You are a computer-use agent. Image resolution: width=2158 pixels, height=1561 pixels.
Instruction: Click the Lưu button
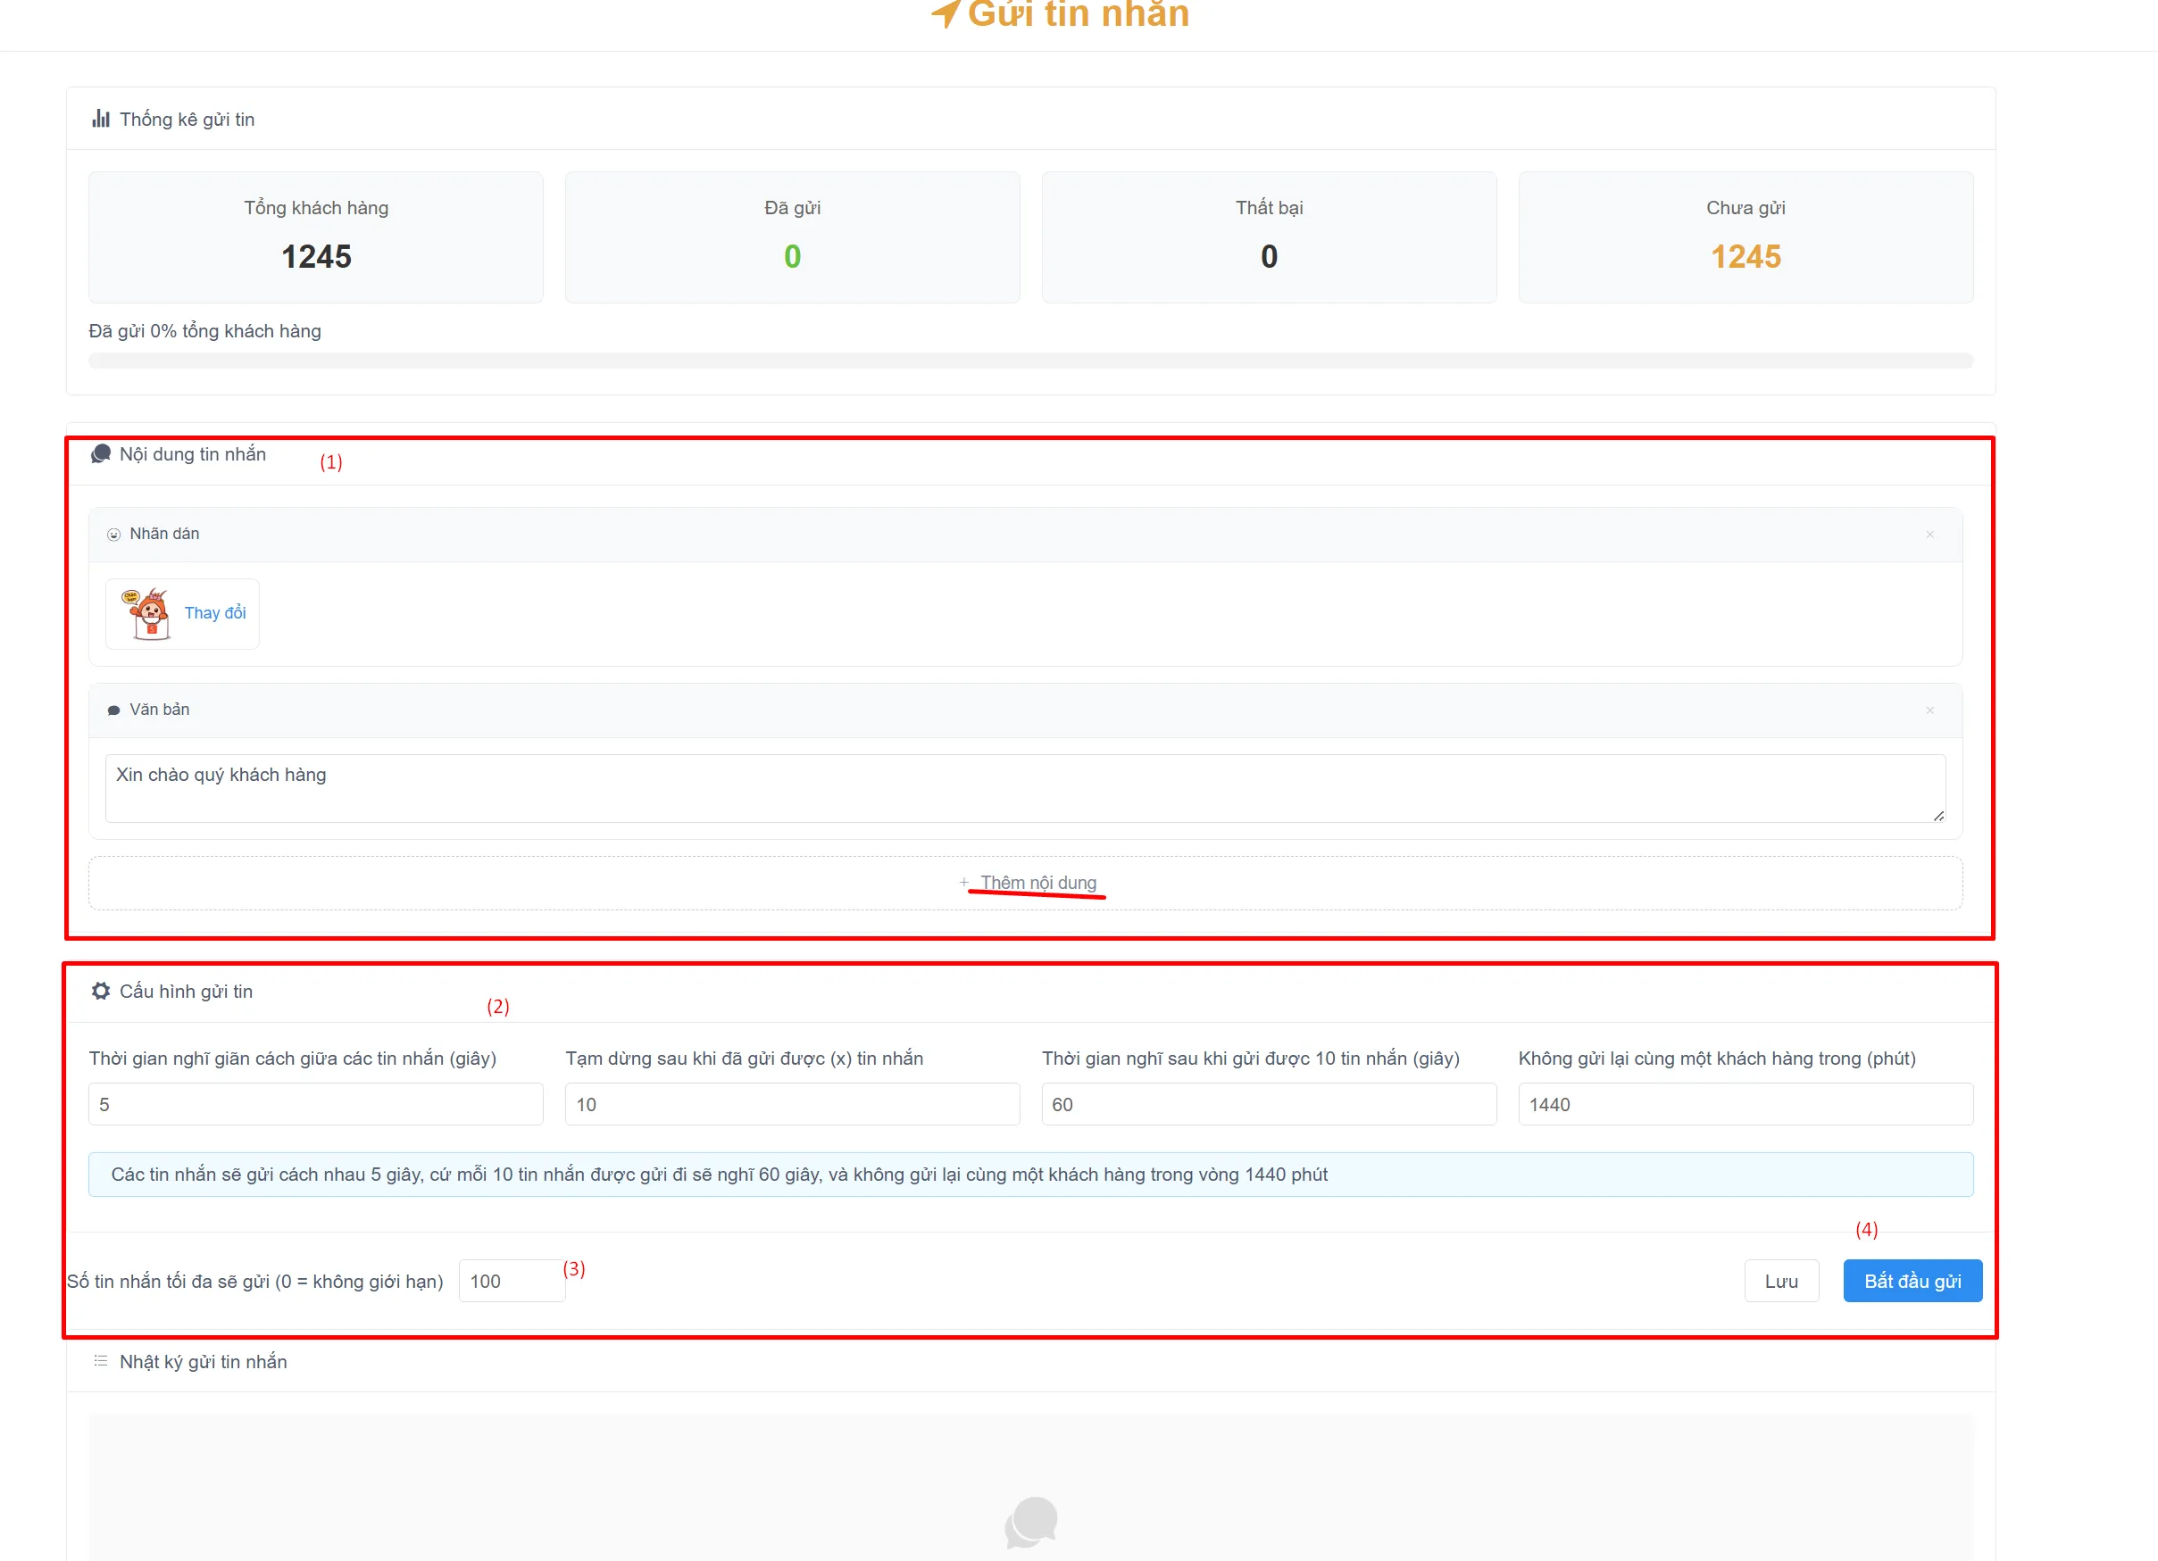[x=1781, y=1282]
